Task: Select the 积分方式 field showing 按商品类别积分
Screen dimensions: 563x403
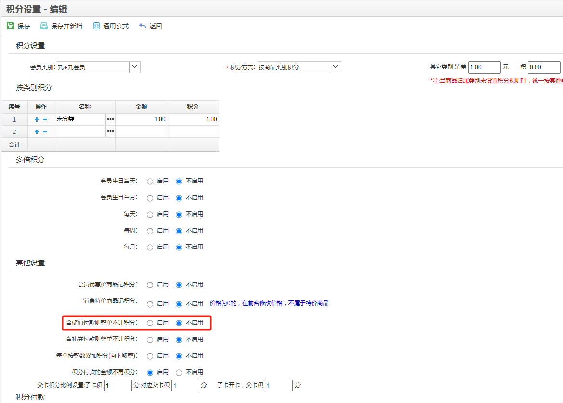Action: pyautogui.click(x=294, y=67)
